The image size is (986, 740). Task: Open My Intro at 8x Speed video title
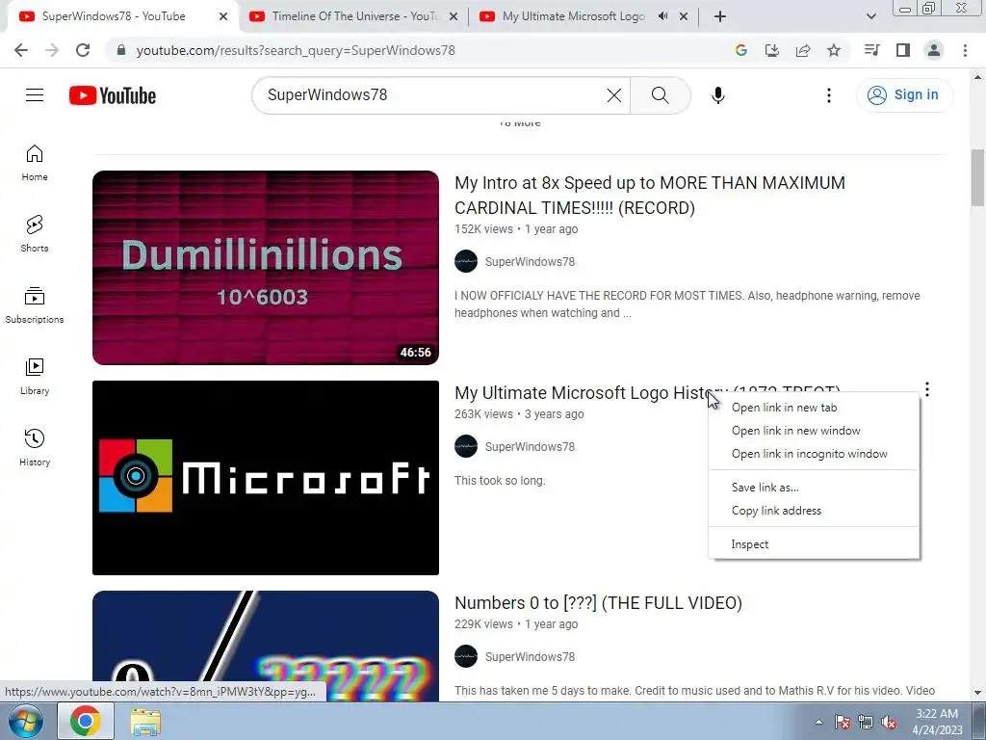(x=650, y=196)
